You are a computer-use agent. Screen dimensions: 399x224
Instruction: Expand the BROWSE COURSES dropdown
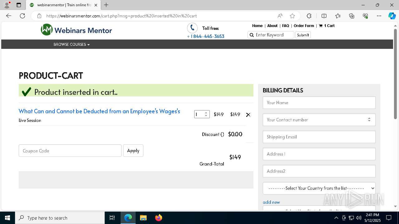coord(72,44)
